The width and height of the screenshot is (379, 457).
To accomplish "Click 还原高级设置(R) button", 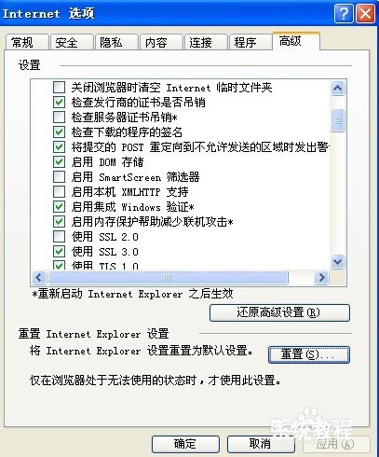I will (x=279, y=312).
